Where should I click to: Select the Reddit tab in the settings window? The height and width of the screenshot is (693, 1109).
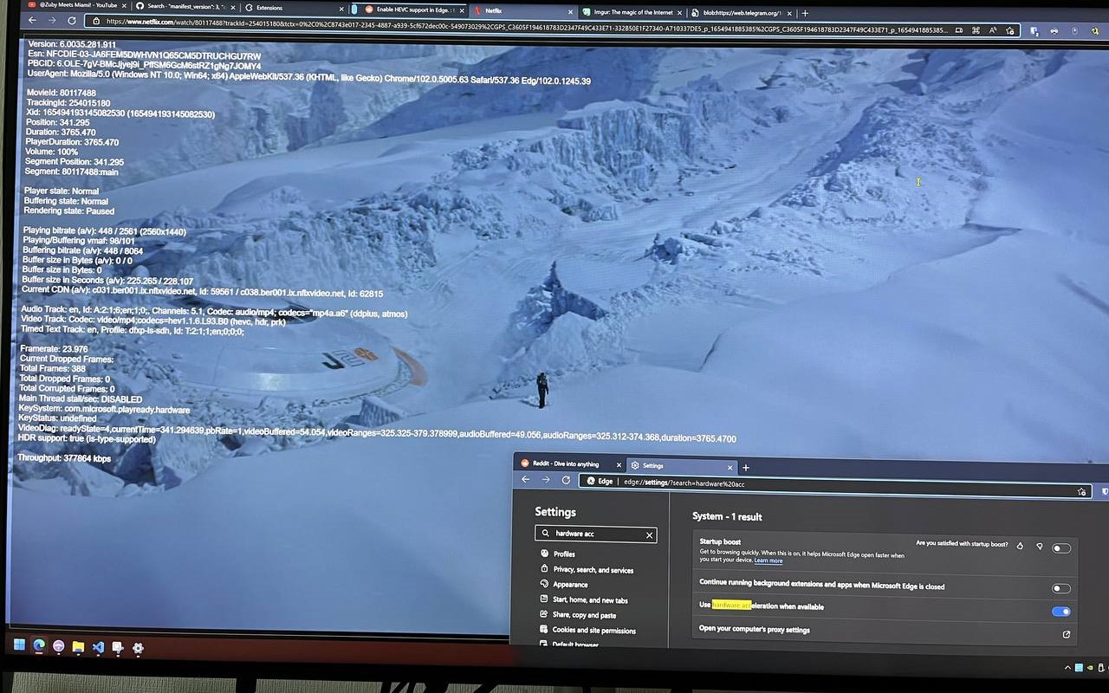coord(567,464)
